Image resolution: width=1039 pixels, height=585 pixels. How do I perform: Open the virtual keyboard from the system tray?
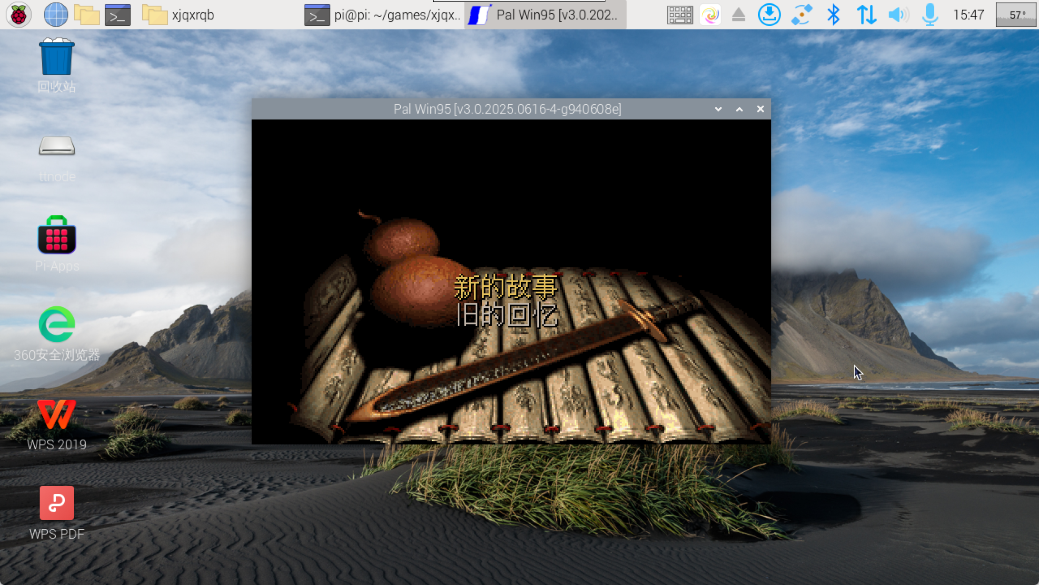680,15
